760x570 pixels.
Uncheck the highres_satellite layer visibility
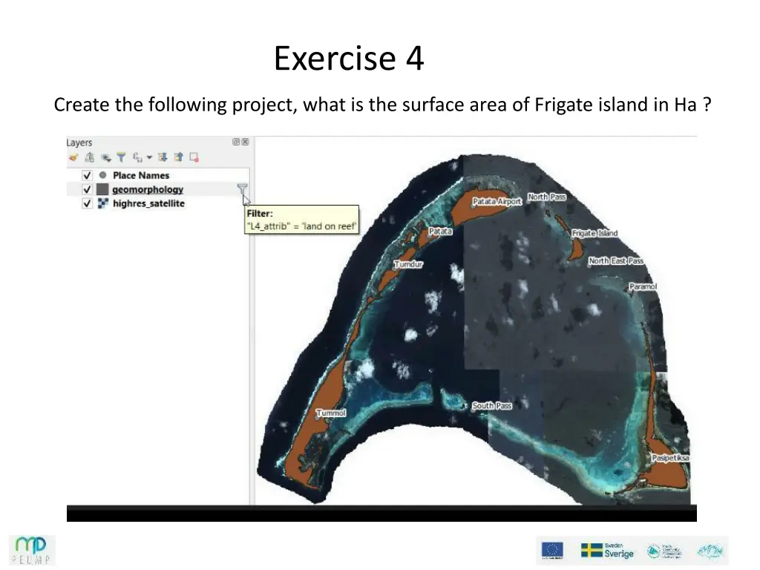(x=88, y=203)
